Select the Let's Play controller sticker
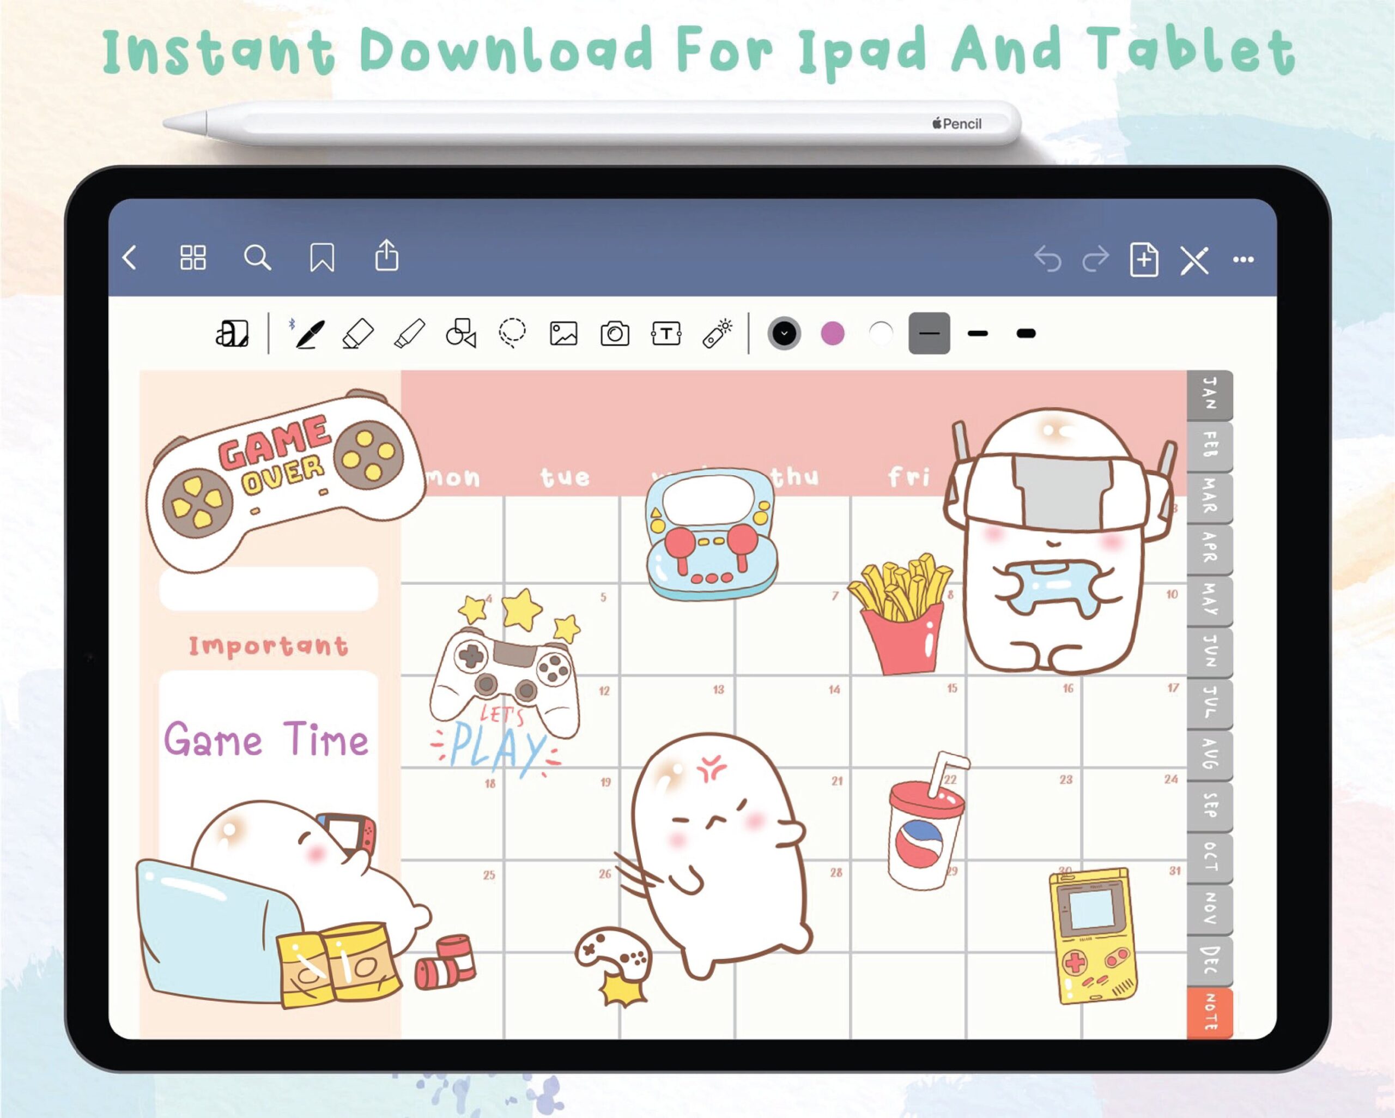The width and height of the screenshot is (1395, 1118). [x=506, y=682]
